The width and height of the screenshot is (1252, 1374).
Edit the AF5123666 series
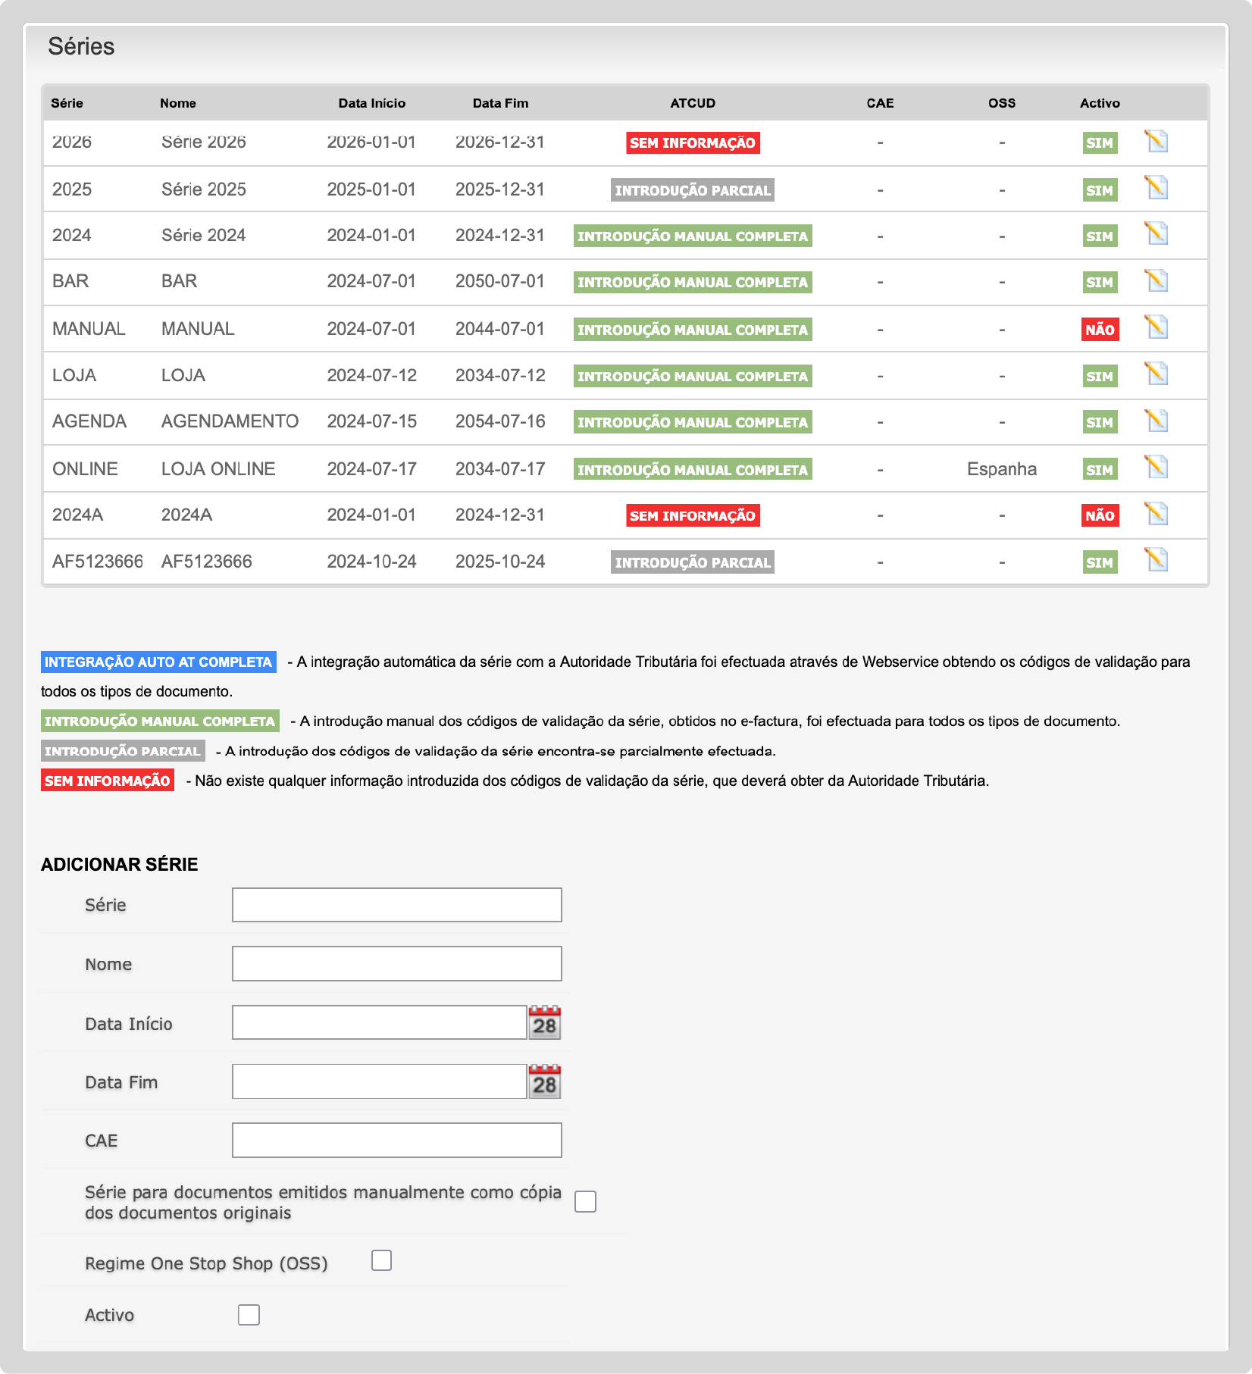[1156, 561]
